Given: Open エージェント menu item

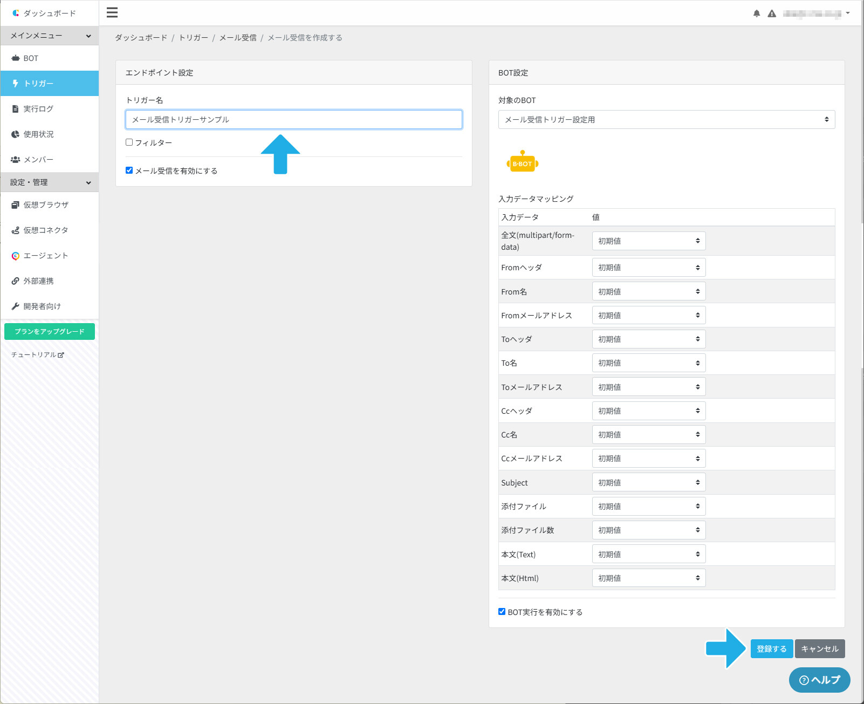Looking at the screenshot, I should pos(50,256).
